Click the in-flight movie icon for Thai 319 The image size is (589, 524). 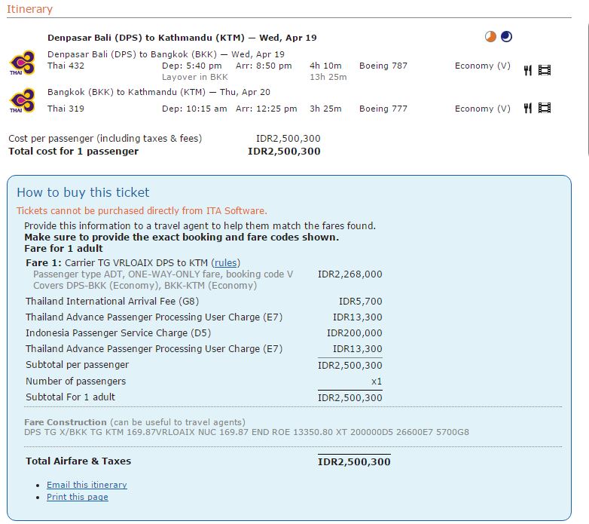tap(545, 109)
